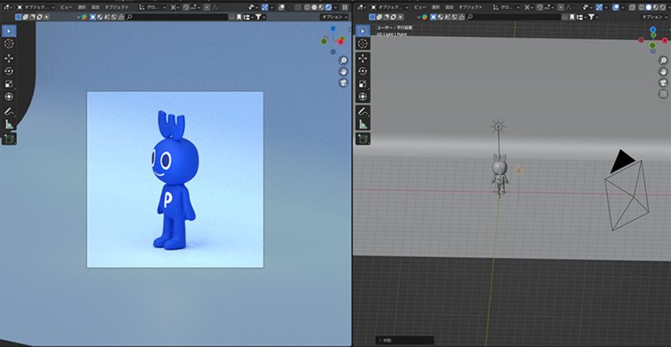Image resolution: width=671 pixels, height=347 pixels.
Task: Toggle camera view icon in left viewport
Action: [x=343, y=83]
